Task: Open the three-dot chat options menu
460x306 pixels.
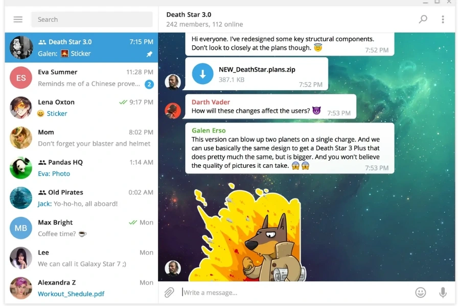Action: (x=443, y=19)
